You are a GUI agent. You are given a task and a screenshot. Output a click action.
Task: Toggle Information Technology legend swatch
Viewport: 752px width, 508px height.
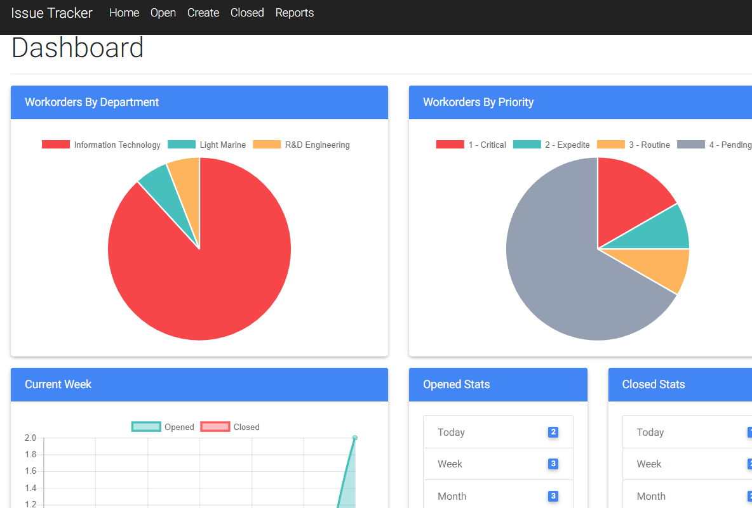click(x=56, y=145)
